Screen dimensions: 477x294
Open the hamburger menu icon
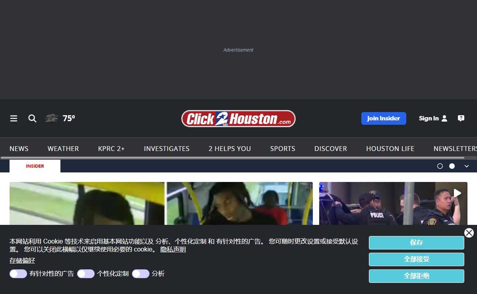14,118
